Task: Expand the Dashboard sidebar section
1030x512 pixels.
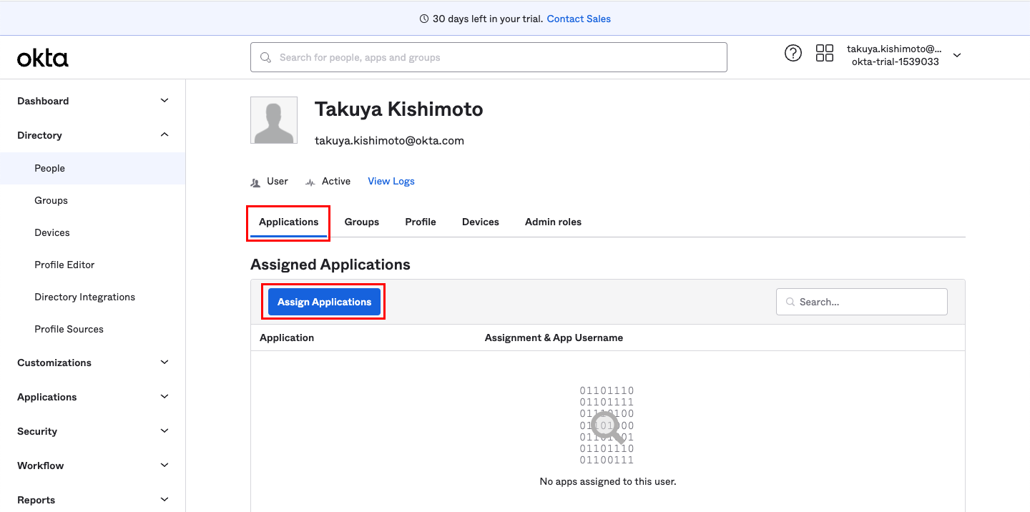Action: 165,101
